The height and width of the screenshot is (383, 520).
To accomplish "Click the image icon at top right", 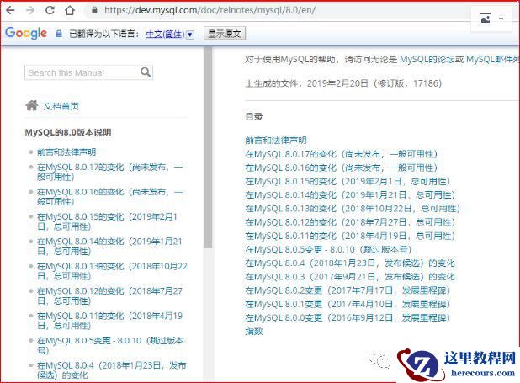I will (x=486, y=19).
